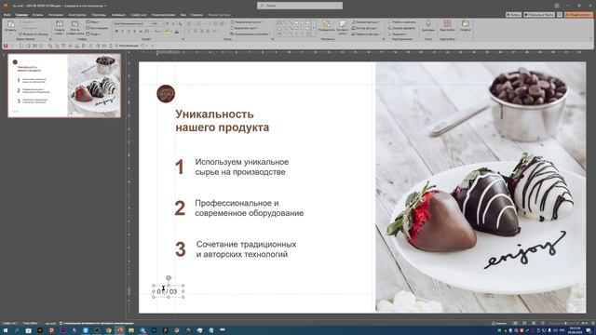Select slide 1 thumbnail in the slide panel
This screenshot has height=335, width=596.
[64, 85]
